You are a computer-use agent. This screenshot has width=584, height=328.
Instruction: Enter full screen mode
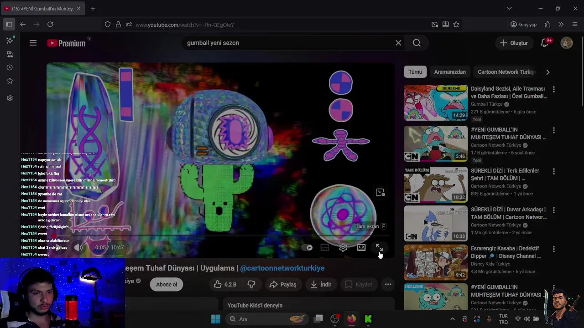380,247
